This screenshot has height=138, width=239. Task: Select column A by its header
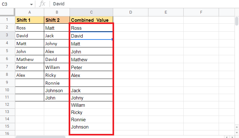pos(30,12)
